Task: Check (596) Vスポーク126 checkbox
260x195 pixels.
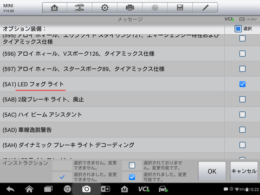Action: (242, 54)
